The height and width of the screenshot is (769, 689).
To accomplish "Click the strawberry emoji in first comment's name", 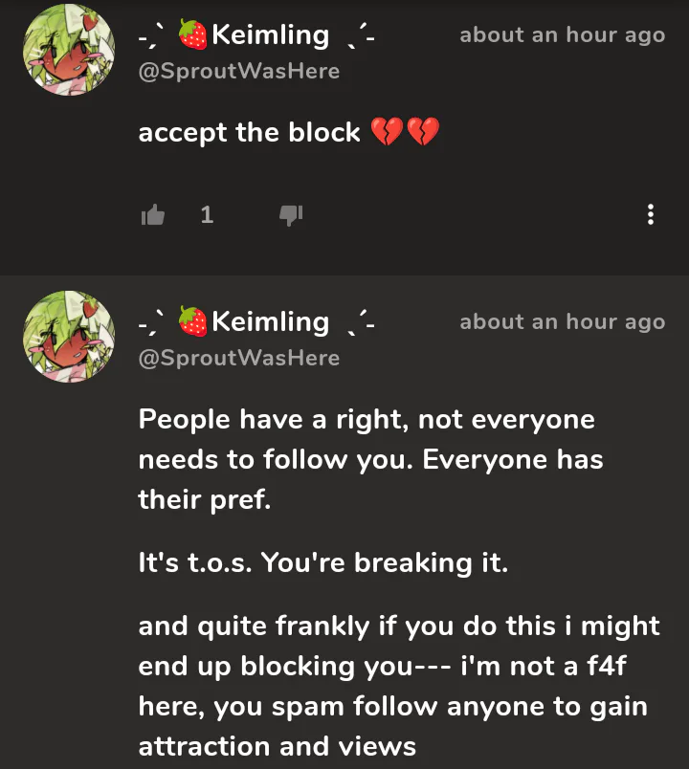I will coord(193,36).
